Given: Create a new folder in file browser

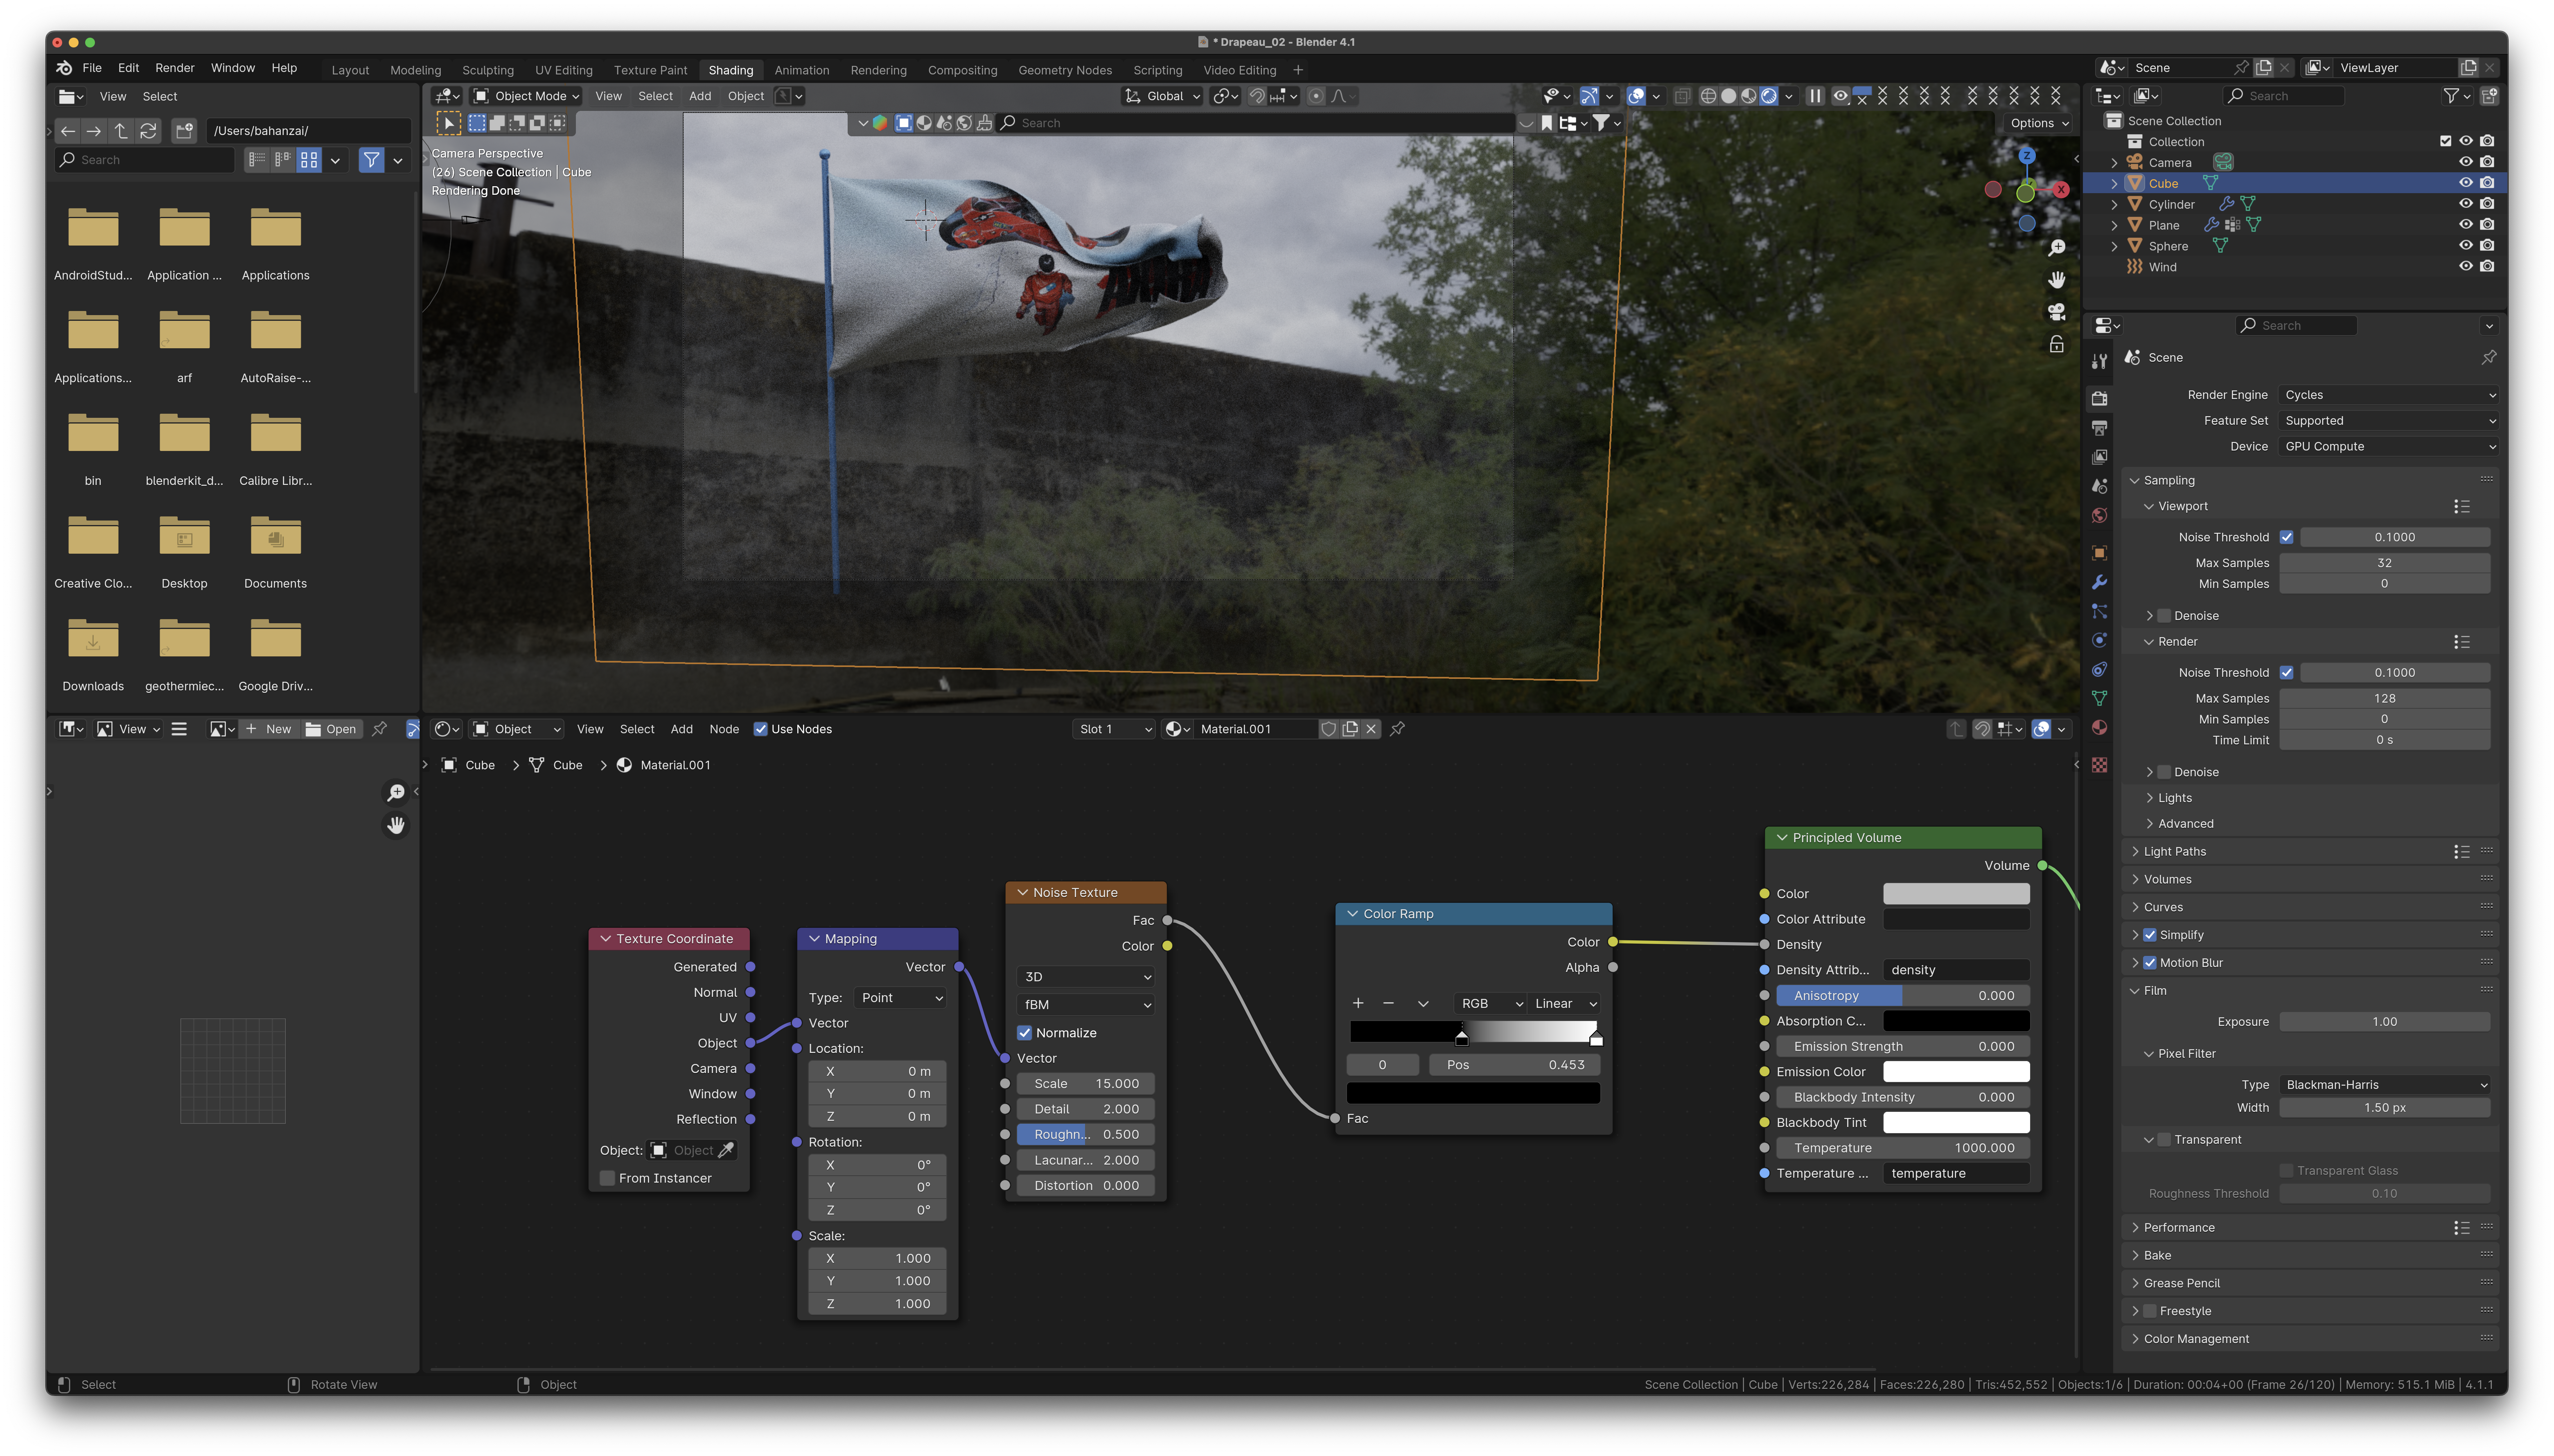Looking at the screenshot, I should coord(184,131).
